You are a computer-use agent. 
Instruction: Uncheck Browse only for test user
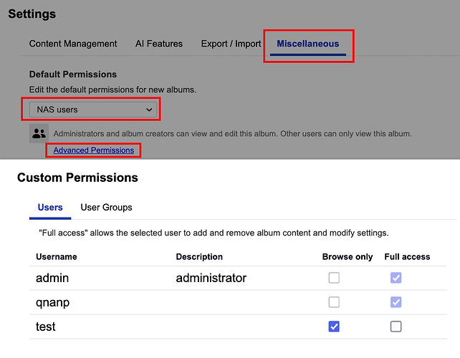[334, 326]
